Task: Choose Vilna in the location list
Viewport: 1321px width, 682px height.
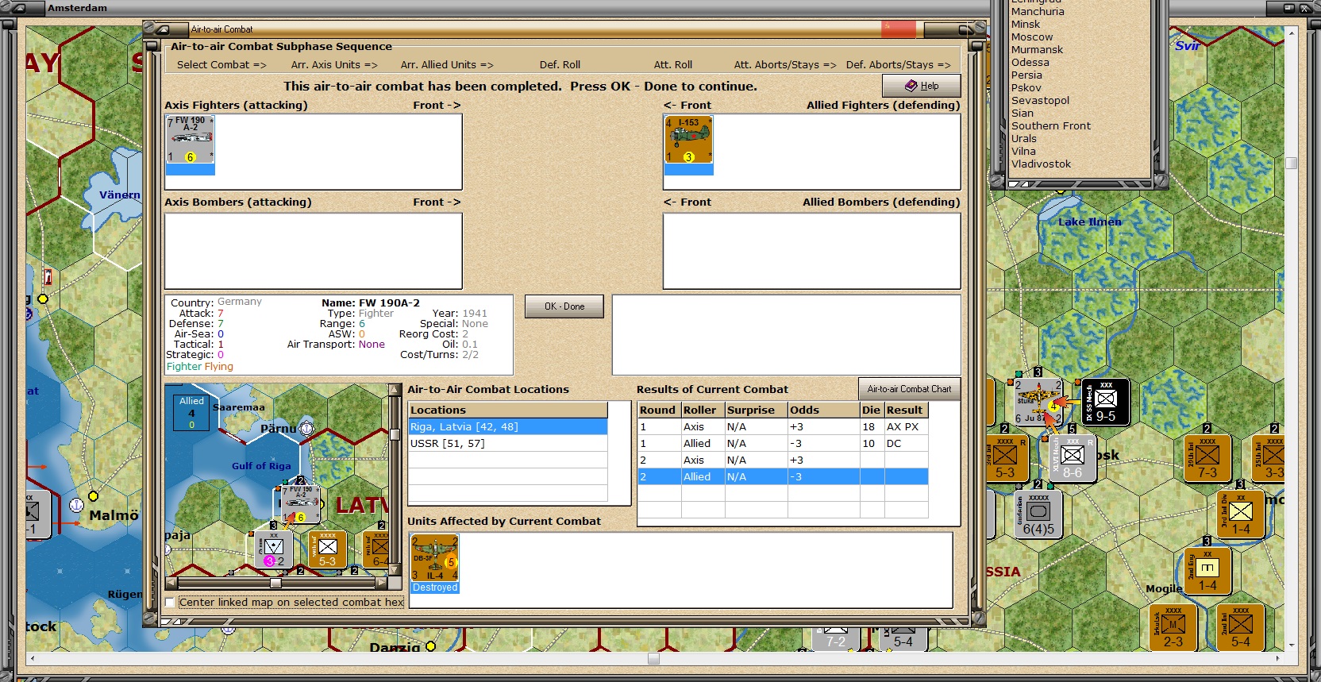Action: 1023,152
